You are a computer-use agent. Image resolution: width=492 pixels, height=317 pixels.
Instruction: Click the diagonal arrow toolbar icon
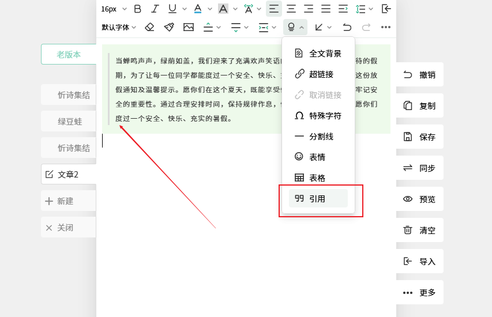coord(319,27)
